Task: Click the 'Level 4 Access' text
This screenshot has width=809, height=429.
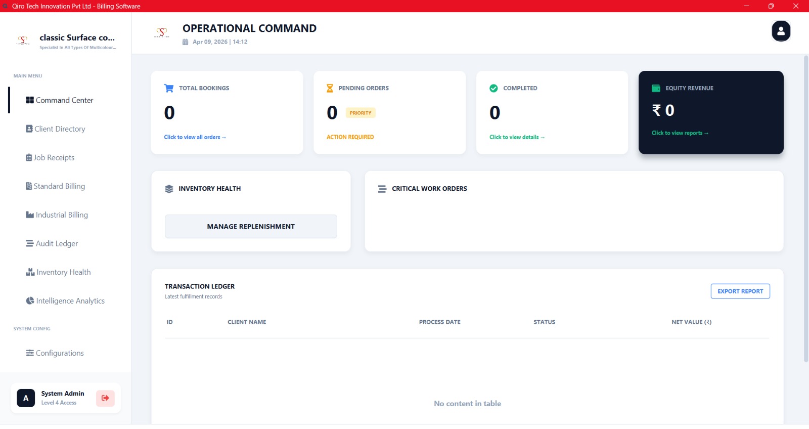Action: 59,403
